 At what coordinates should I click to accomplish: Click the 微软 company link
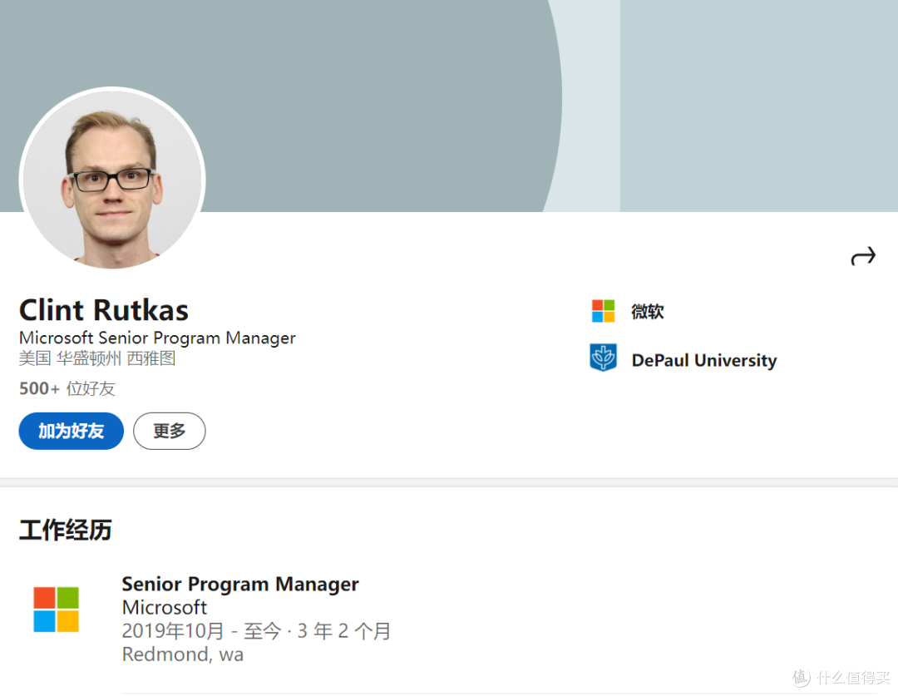coord(647,312)
